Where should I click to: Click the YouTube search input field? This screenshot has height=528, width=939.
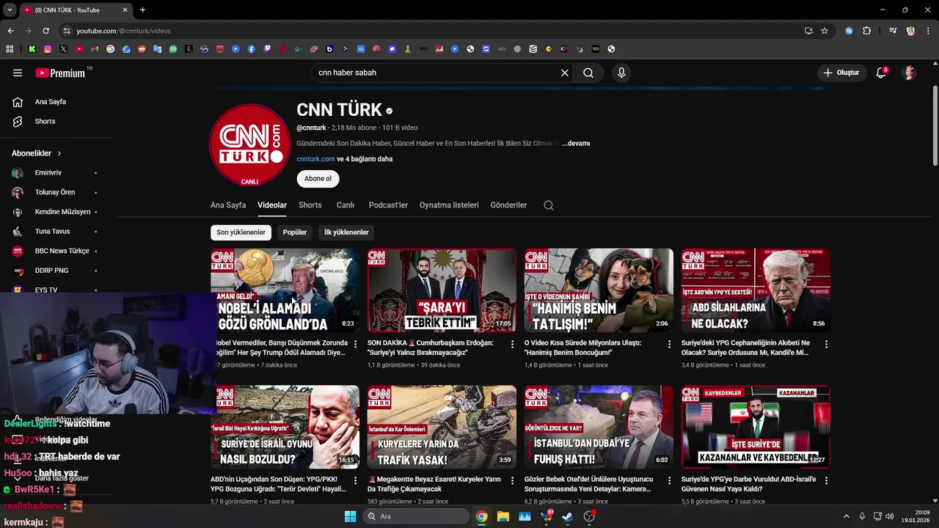[x=436, y=73]
